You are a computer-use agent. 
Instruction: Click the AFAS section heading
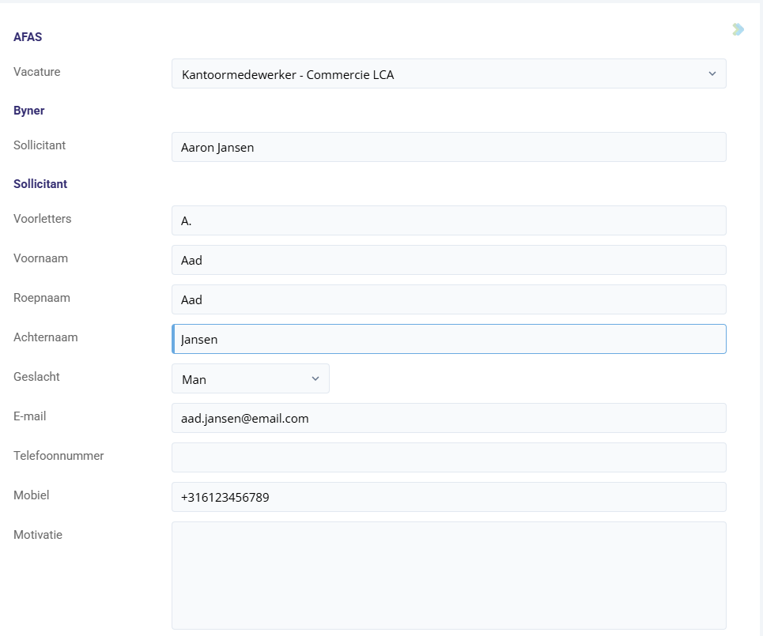coord(28,37)
